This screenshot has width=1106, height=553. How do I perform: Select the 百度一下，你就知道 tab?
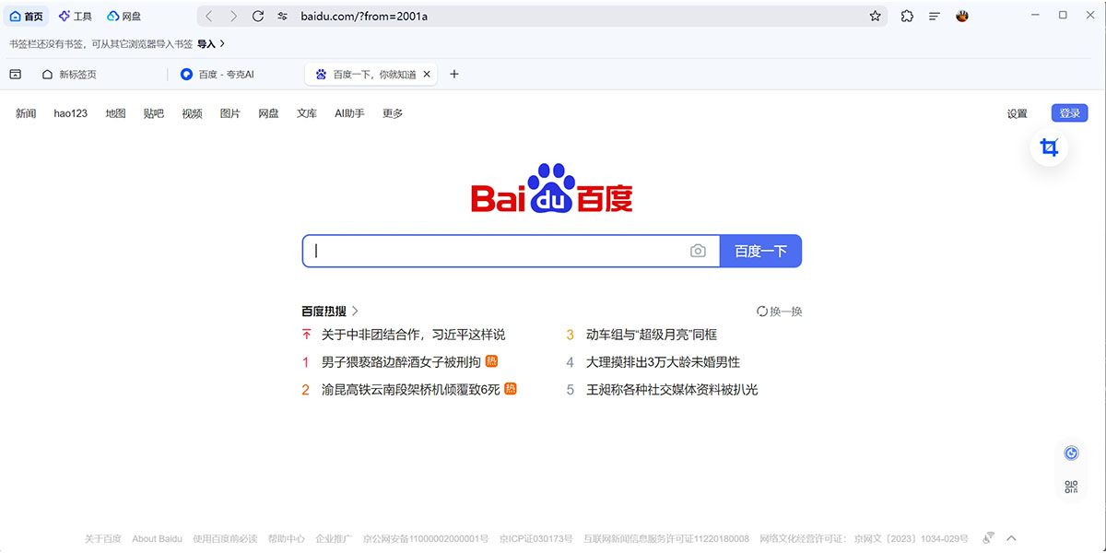click(x=371, y=74)
